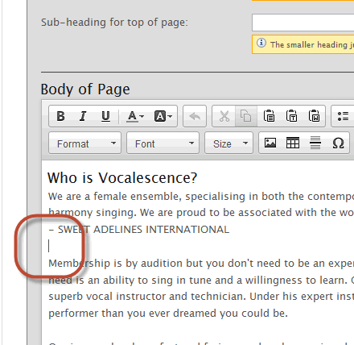Insert a horizontal line
This screenshot has width=354, height=345.
pyautogui.click(x=315, y=143)
